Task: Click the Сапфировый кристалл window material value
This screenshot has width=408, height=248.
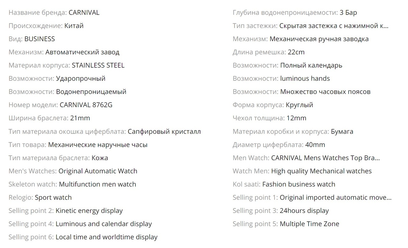Action: (x=164, y=131)
